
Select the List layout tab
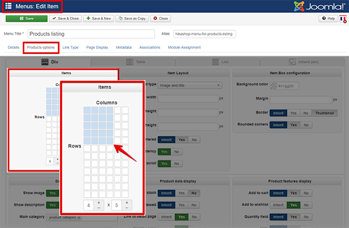point(218,62)
